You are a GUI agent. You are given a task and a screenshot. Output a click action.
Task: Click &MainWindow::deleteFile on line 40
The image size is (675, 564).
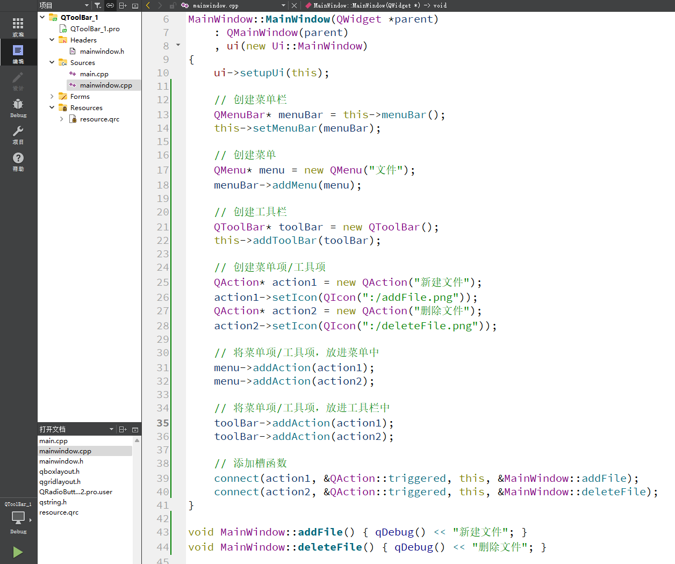572,491
